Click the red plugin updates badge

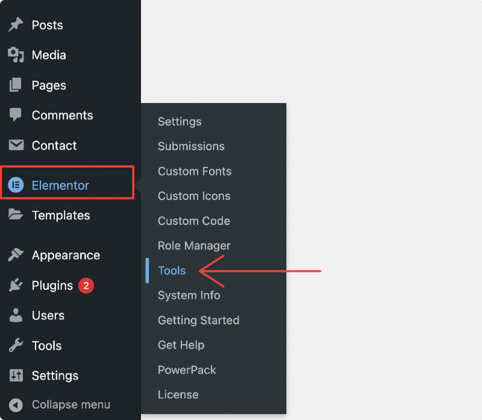coord(86,286)
